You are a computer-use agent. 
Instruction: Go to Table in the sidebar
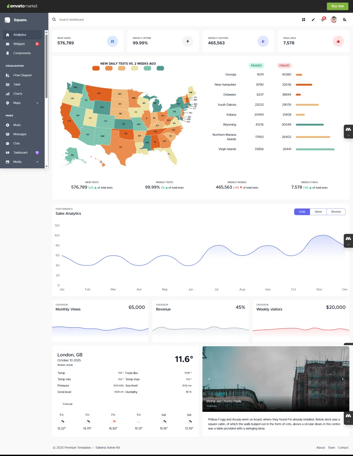point(22,85)
